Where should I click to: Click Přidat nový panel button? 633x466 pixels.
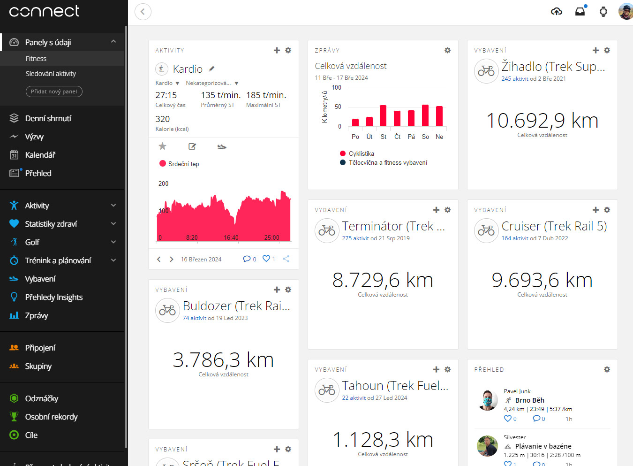tap(54, 92)
